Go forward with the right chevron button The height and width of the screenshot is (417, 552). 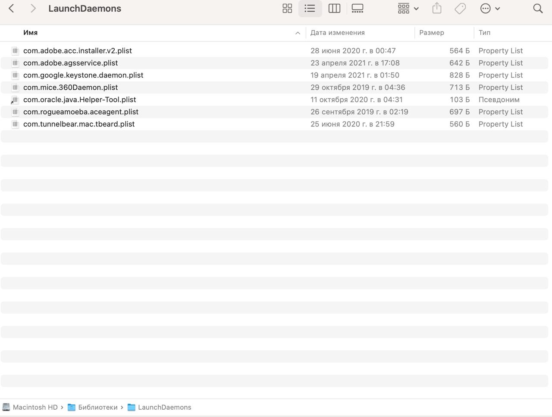click(x=33, y=8)
